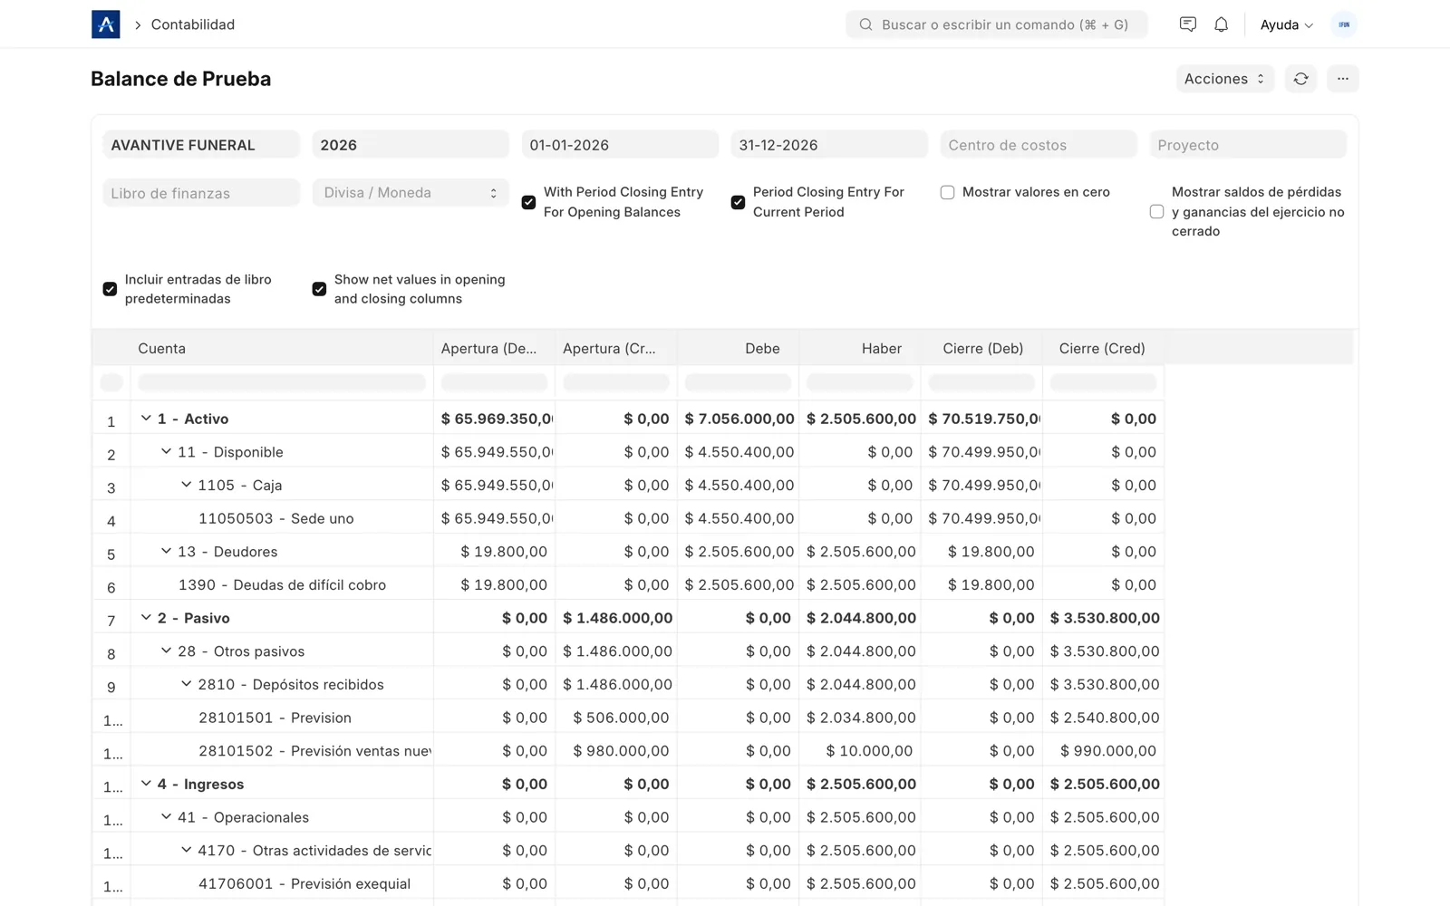1450x906 pixels.
Task: Click the Haber column header
Action: [860, 348]
